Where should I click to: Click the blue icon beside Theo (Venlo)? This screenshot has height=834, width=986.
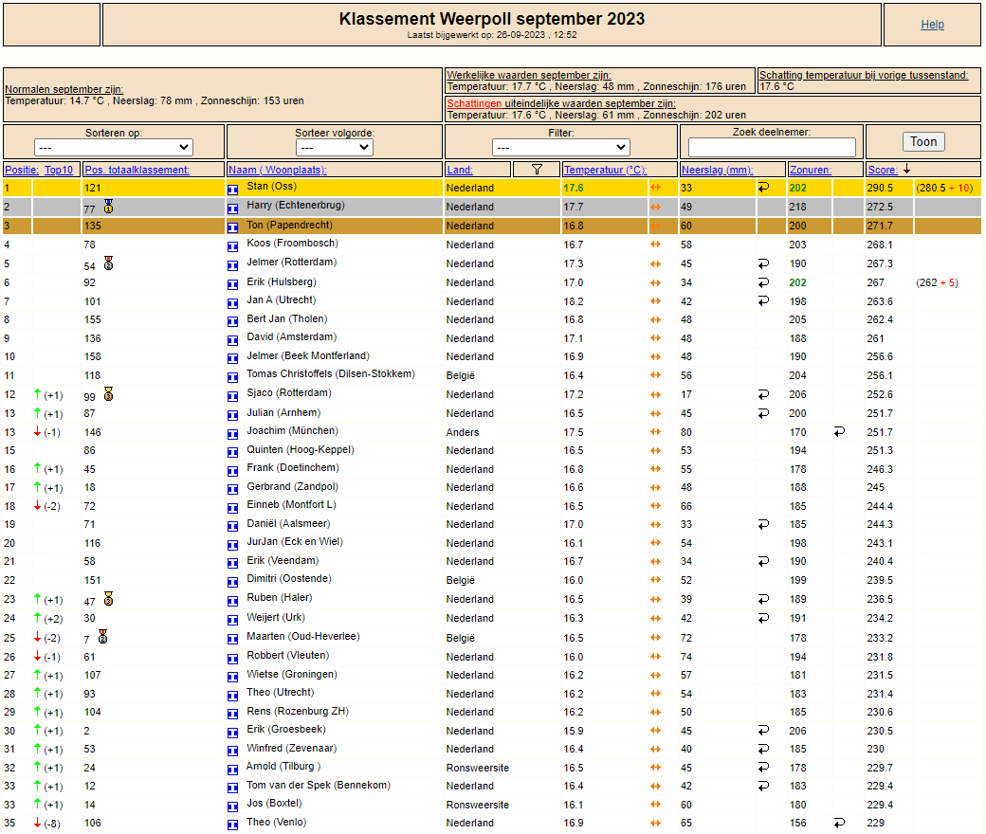tap(233, 824)
